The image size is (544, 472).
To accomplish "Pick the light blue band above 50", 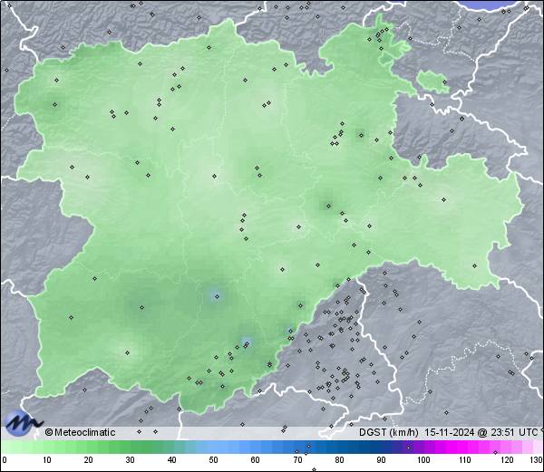I will point(213,447).
